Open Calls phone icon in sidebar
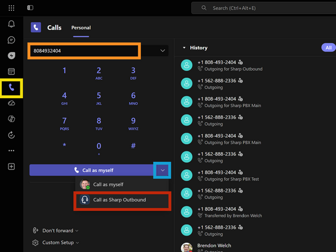The height and width of the screenshot is (252, 336). coord(11,87)
